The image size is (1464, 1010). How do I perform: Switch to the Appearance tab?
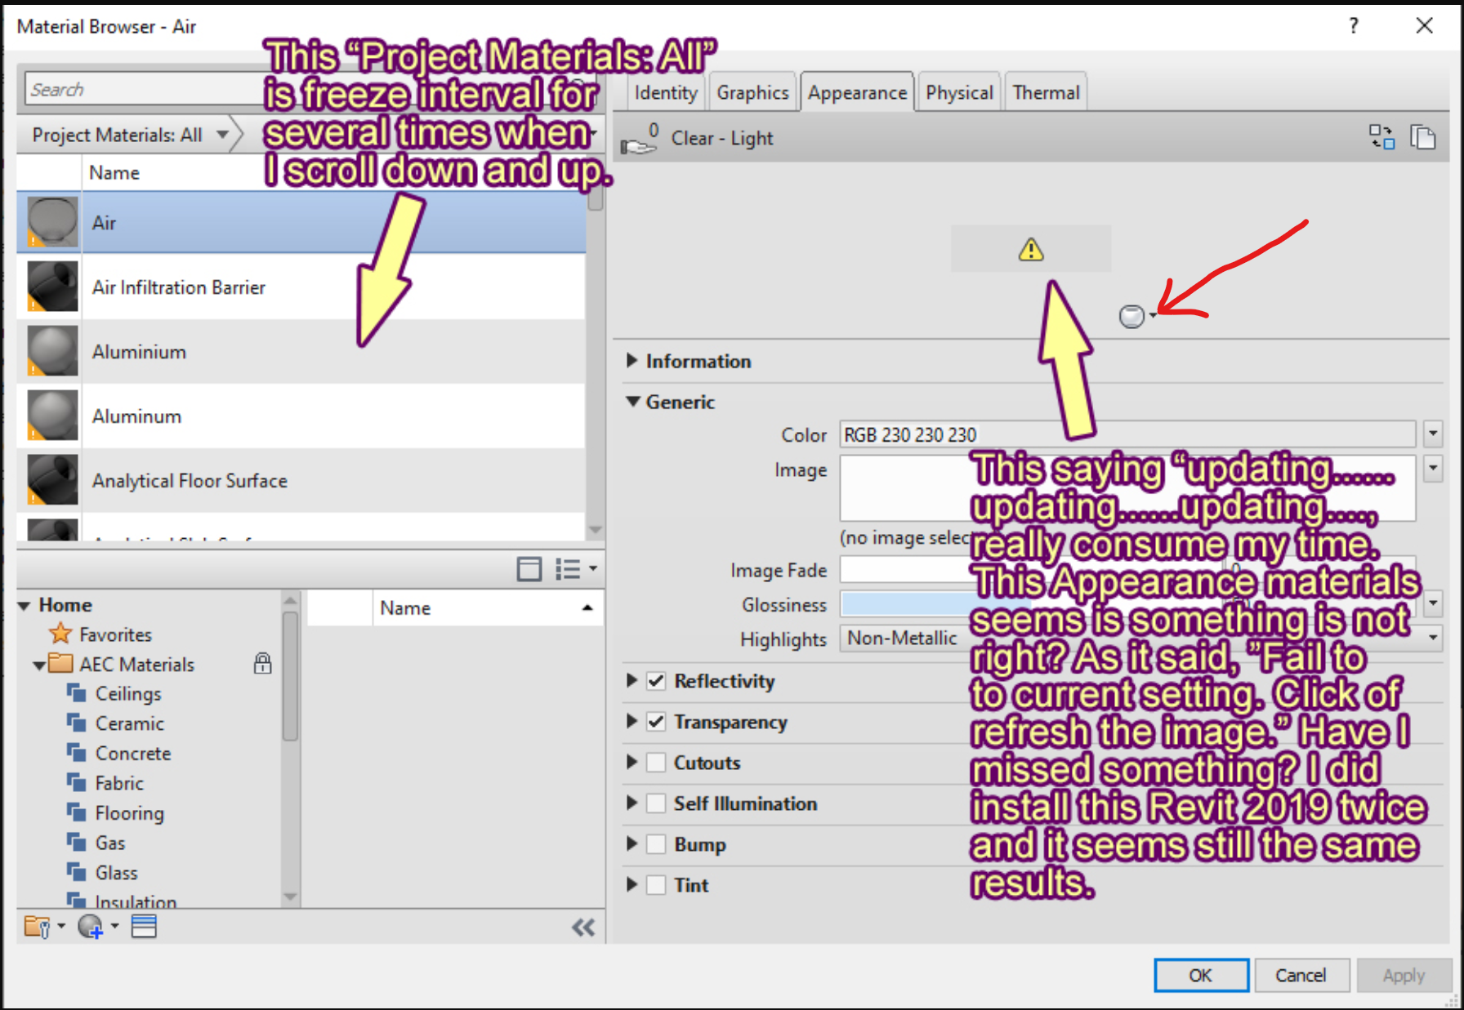(x=857, y=92)
